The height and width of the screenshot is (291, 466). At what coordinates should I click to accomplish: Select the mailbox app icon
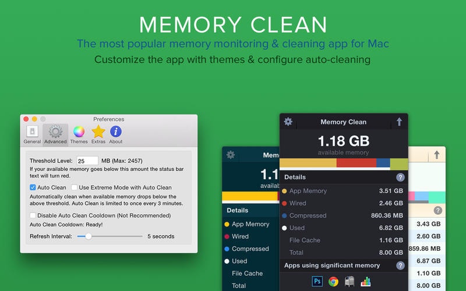tap(349, 281)
